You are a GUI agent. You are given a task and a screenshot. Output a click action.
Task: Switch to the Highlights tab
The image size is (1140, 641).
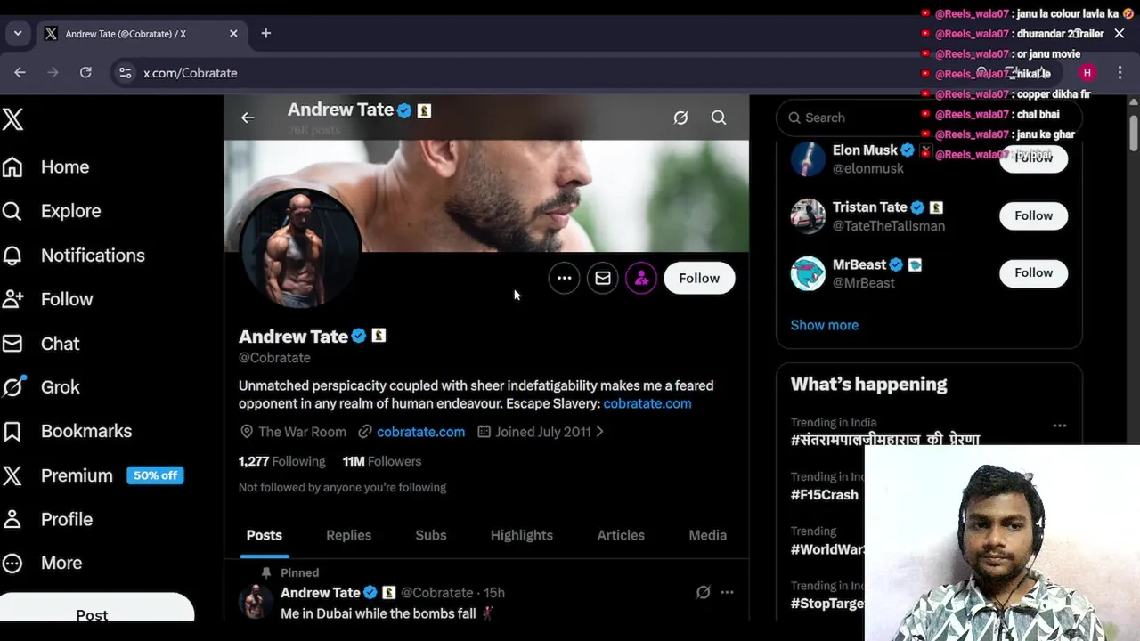coord(522,535)
